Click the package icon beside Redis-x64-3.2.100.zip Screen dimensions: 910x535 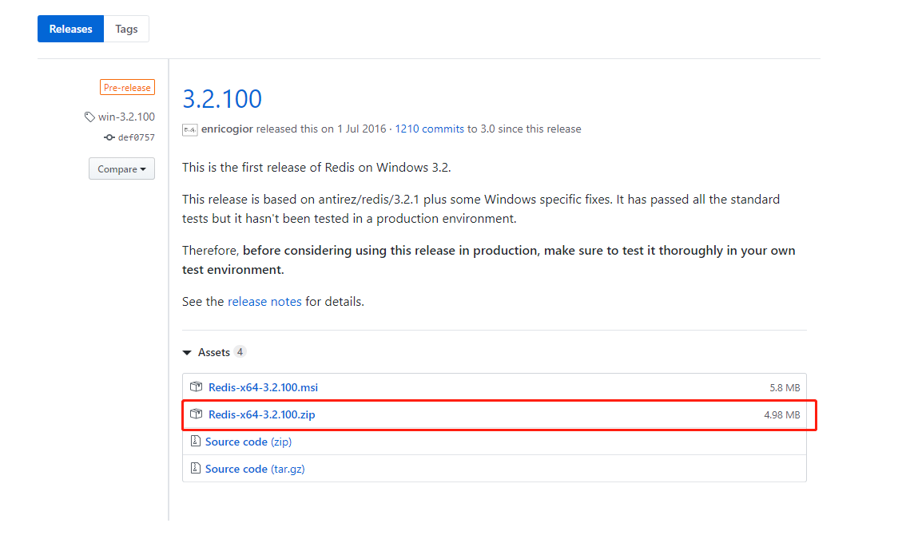tap(197, 414)
